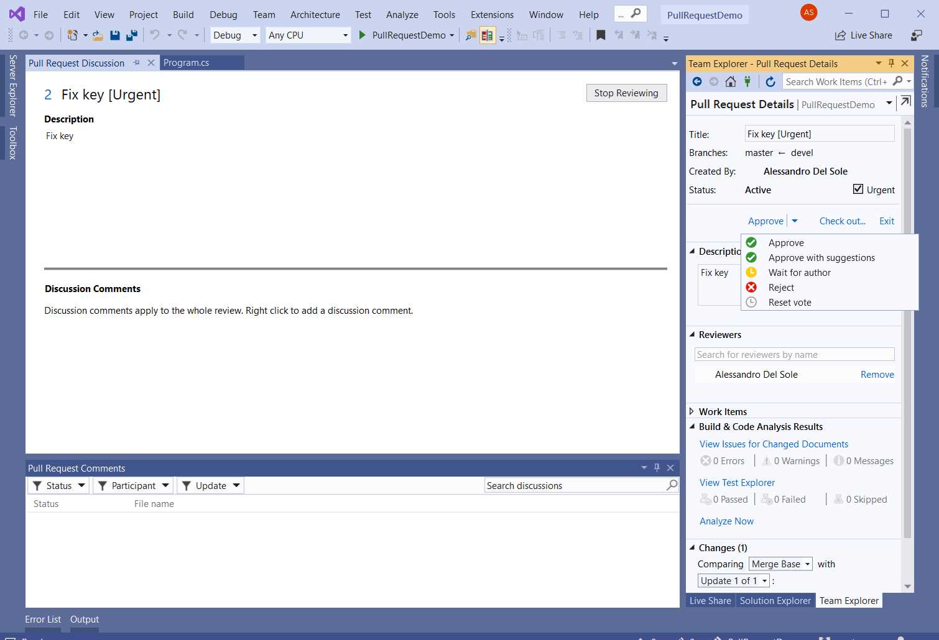Pin the Pull Request Discussion tab

(136, 62)
